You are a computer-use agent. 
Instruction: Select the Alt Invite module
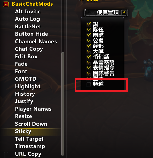coord(28,12)
